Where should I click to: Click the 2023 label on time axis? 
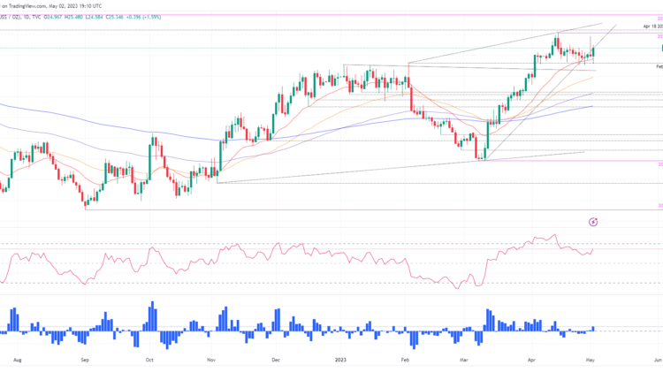[x=341, y=361]
